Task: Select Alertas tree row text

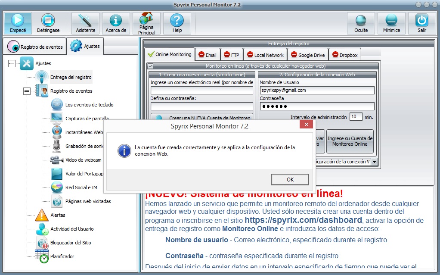Action: point(58,215)
